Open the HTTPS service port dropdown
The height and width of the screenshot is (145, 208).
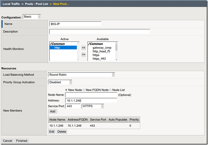click(x=93, y=106)
